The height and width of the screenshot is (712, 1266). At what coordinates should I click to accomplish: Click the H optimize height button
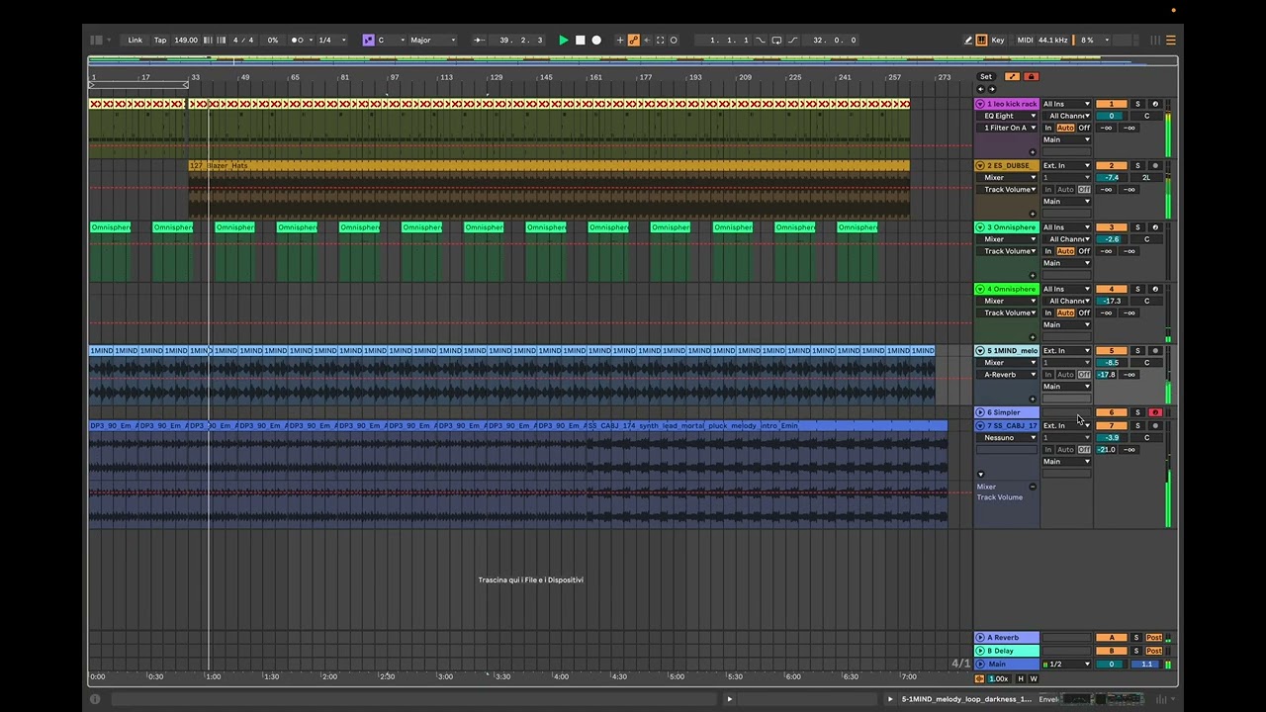coord(1021,678)
